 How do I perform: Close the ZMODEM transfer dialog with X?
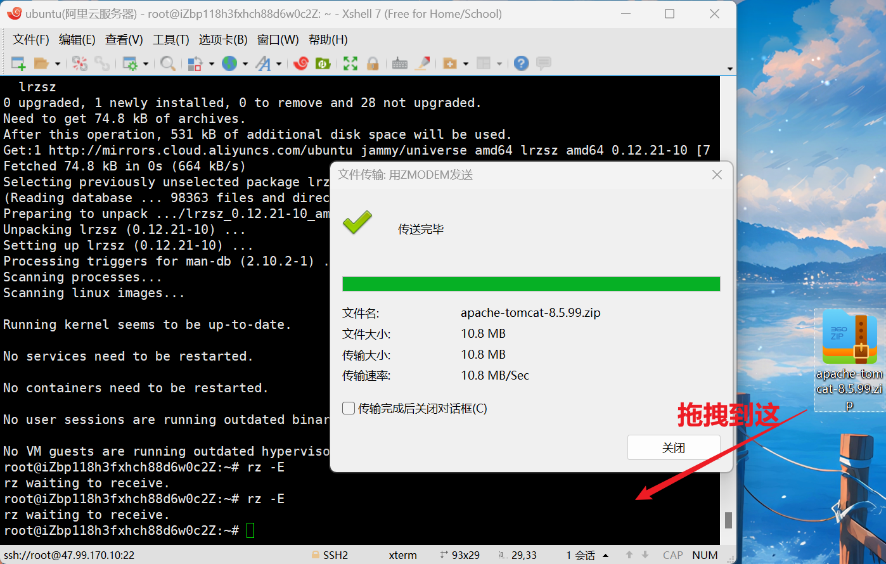click(x=717, y=174)
